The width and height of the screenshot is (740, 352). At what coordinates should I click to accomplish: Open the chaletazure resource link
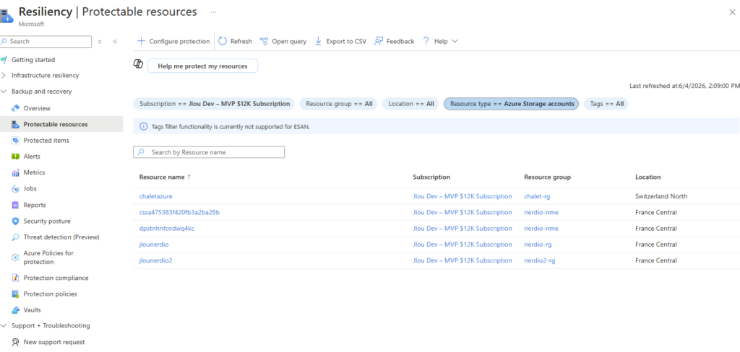tap(156, 196)
